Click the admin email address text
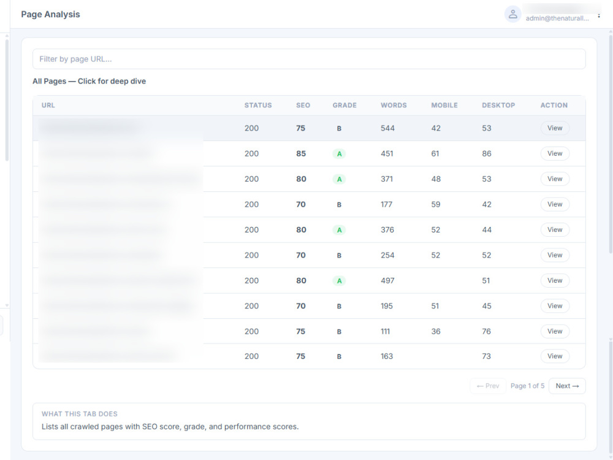This screenshot has width=613, height=460. click(557, 18)
